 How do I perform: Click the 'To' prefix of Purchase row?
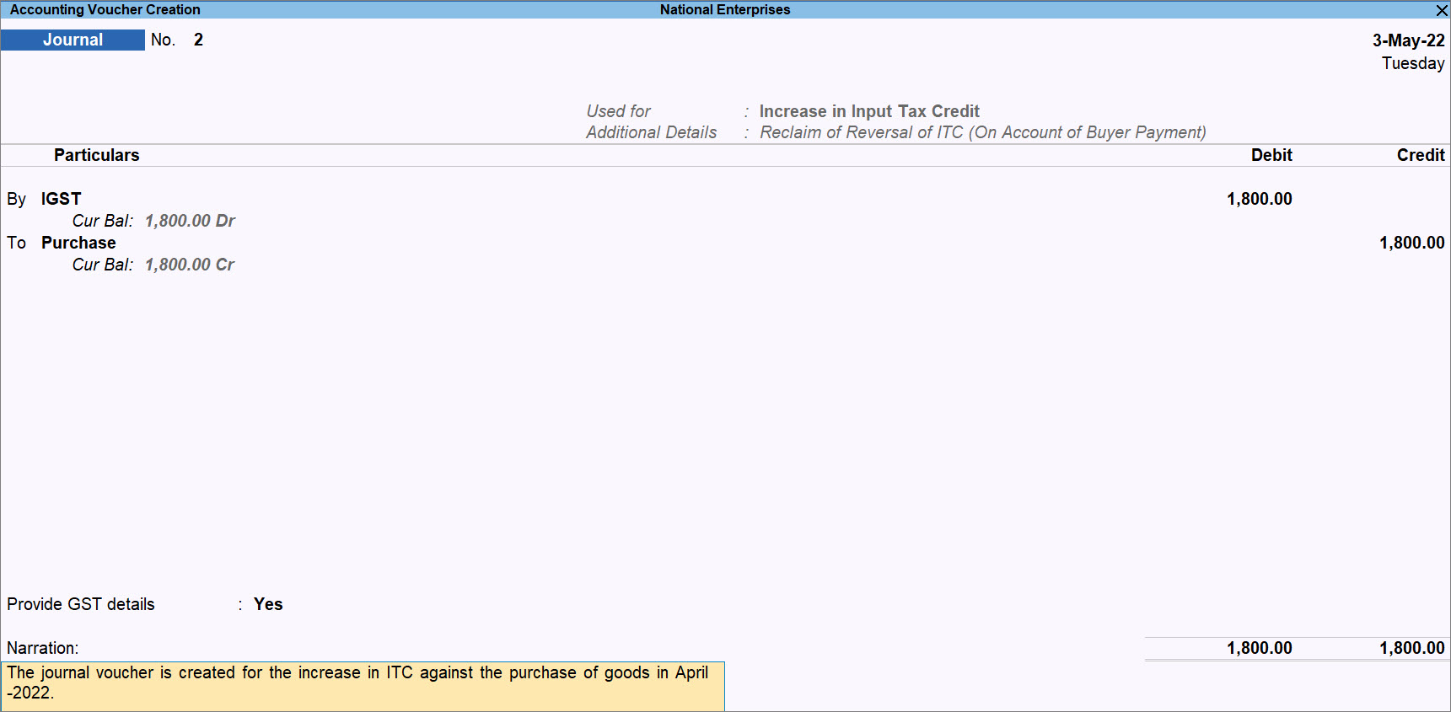click(x=16, y=243)
